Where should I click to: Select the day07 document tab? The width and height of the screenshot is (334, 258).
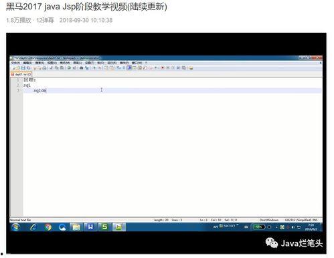click(21, 74)
